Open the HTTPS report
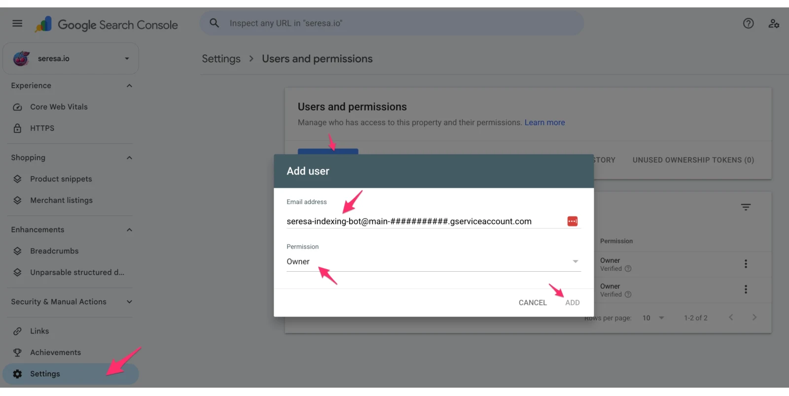This screenshot has width=789, height=396. coord(42,128)
